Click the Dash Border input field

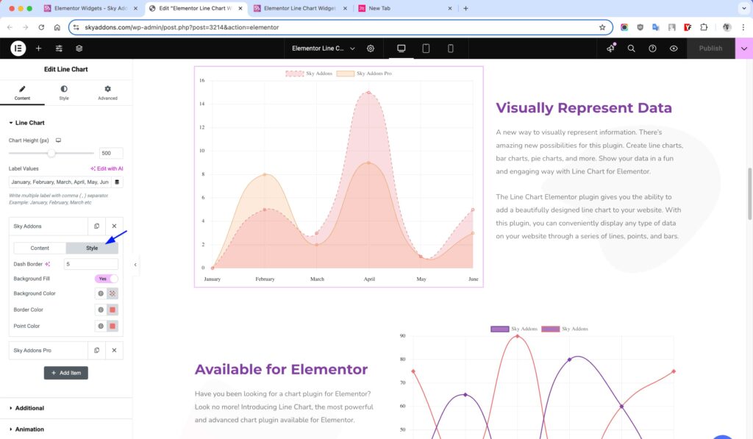(x=90, y=264)
